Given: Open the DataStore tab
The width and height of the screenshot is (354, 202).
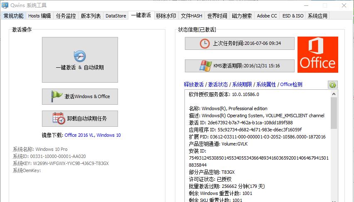Looking at the screenshot, I should [x=116, y=16].
